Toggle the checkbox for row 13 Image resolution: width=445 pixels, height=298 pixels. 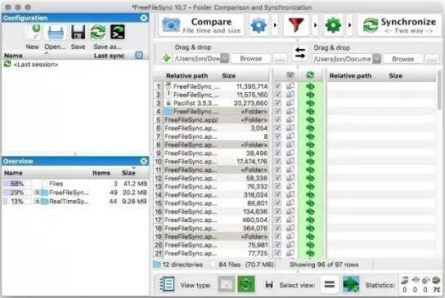tap(278, 186)
